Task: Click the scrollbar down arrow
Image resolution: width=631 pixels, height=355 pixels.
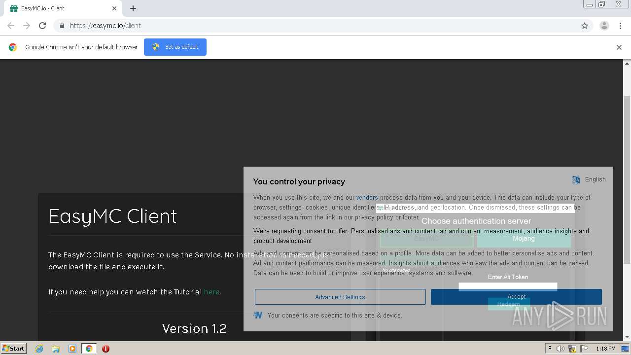Action: pos(627,337)
